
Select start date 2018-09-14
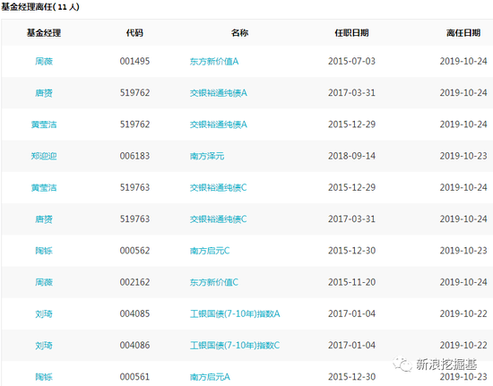pos(352,156)
